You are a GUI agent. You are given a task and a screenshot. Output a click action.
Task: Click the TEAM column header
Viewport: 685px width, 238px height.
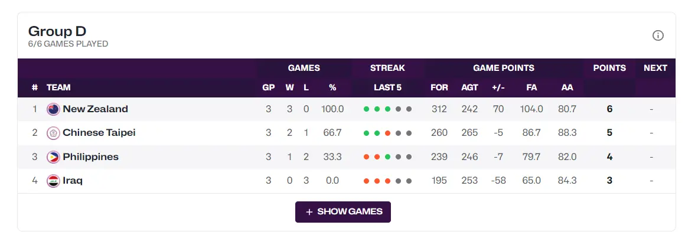58,87
